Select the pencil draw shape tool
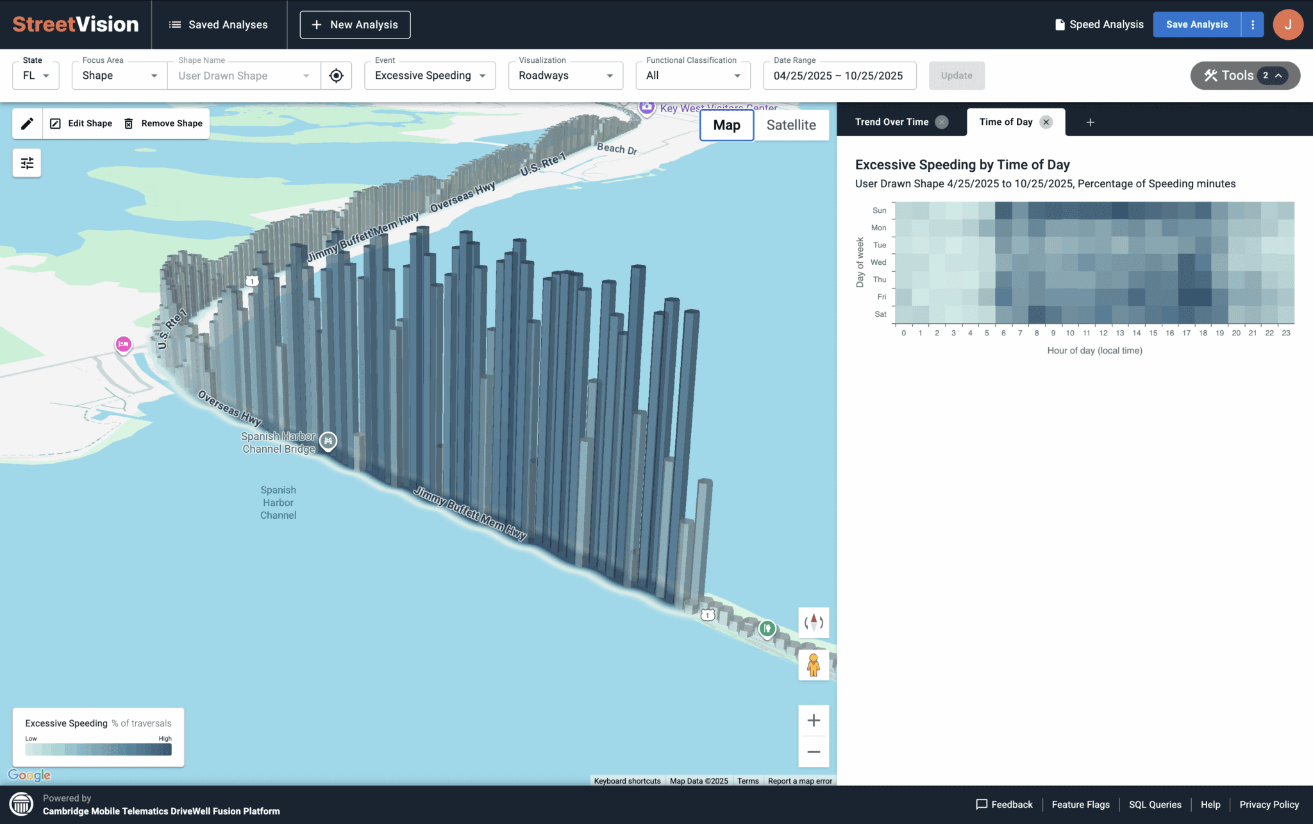The image size is (1313, 824). (27, 123)
